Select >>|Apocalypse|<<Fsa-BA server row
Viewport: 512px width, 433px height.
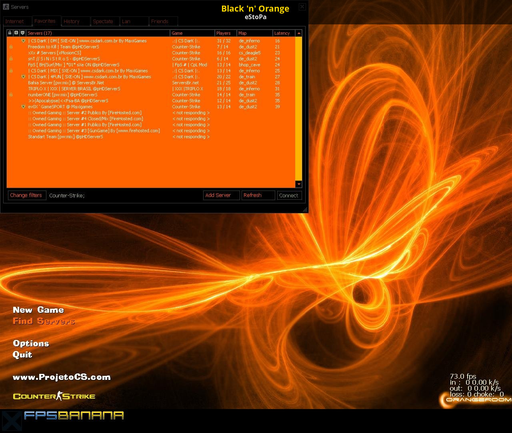(151, 101)
